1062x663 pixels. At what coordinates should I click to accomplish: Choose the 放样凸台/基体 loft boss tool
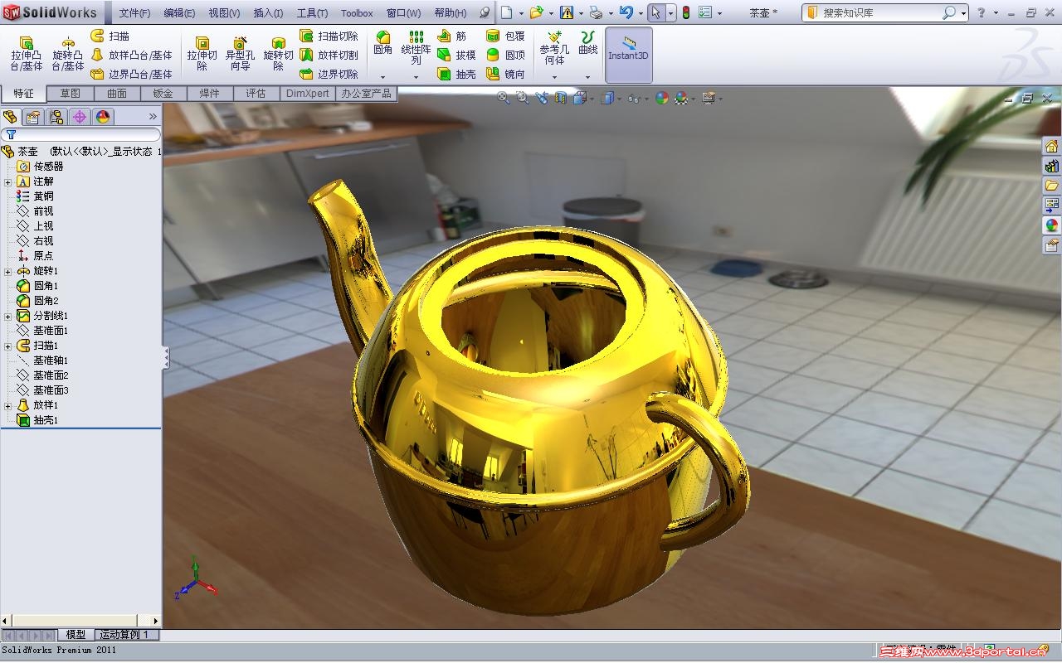tap(131, 56)
